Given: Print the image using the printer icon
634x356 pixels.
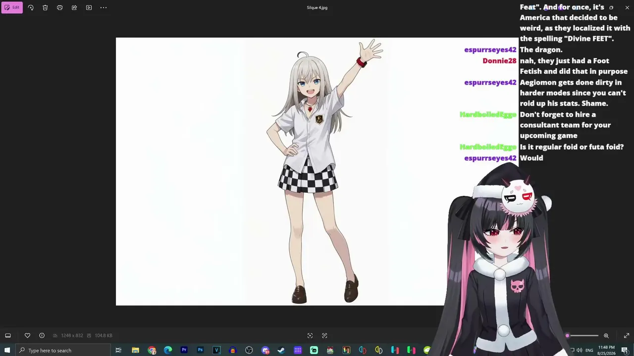Looking at the screenshot, I should 59,7.
